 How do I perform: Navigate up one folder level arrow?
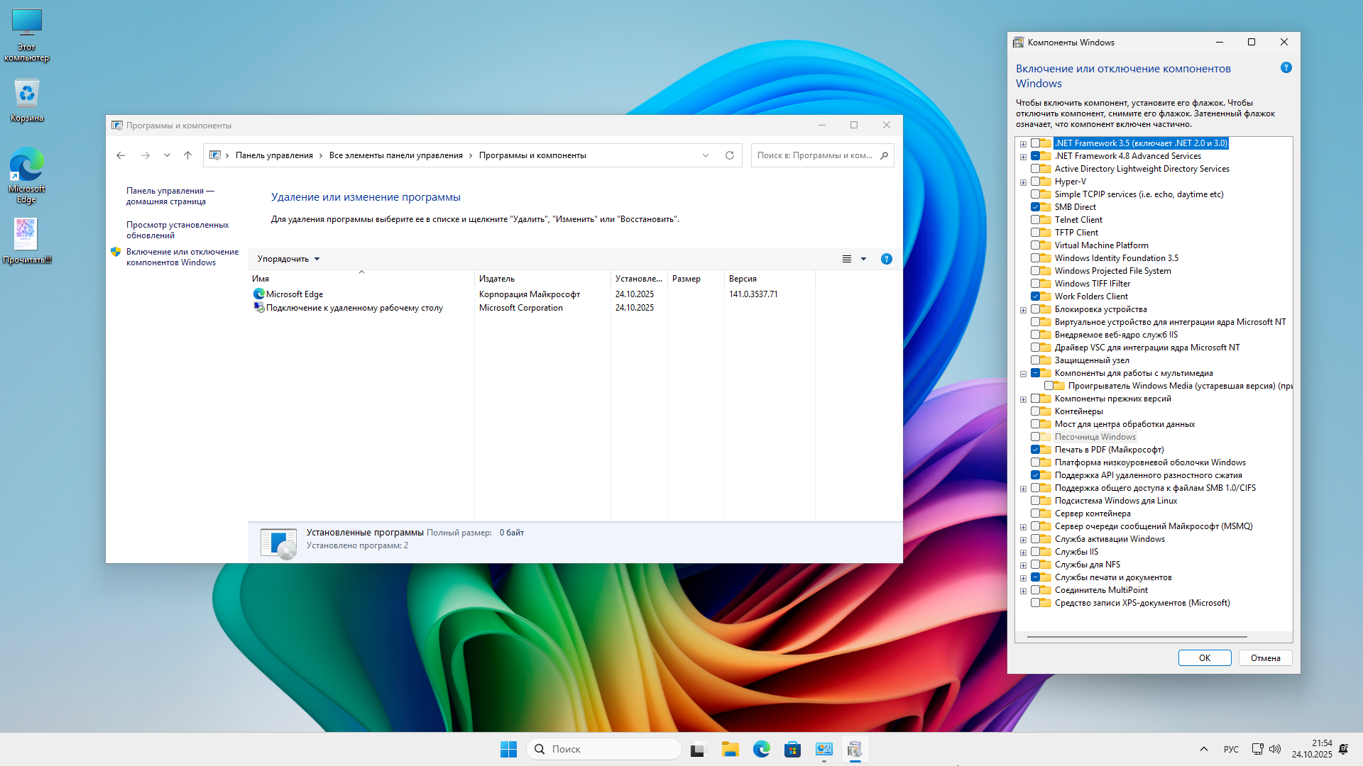[187, 155]
